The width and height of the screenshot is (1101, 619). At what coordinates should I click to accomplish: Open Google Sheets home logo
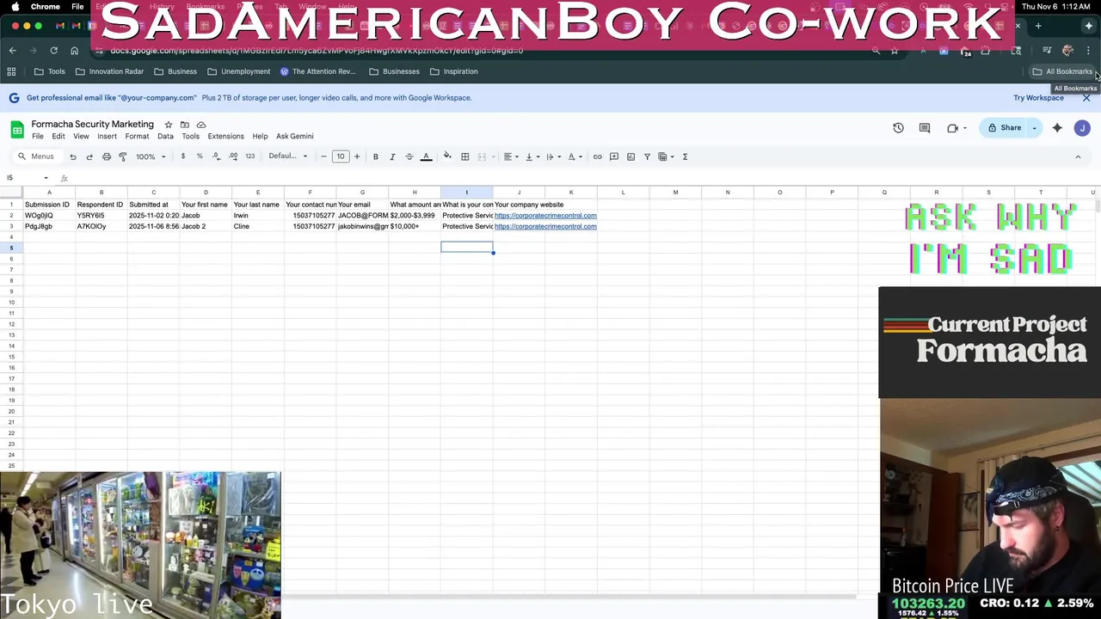pos(17,130)
